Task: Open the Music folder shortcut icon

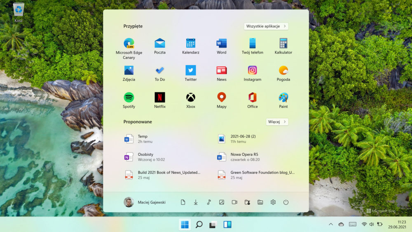Action: click(208, 202)
